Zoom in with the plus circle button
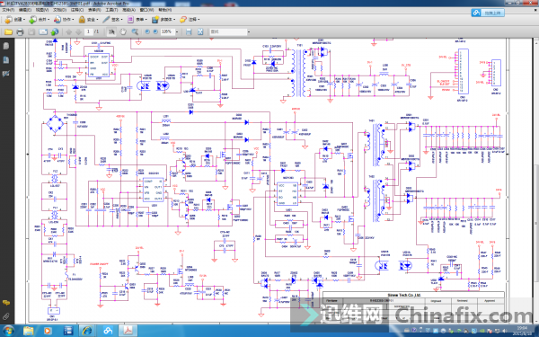The width and height of the screenshot is (539, 337). (155, 31)
